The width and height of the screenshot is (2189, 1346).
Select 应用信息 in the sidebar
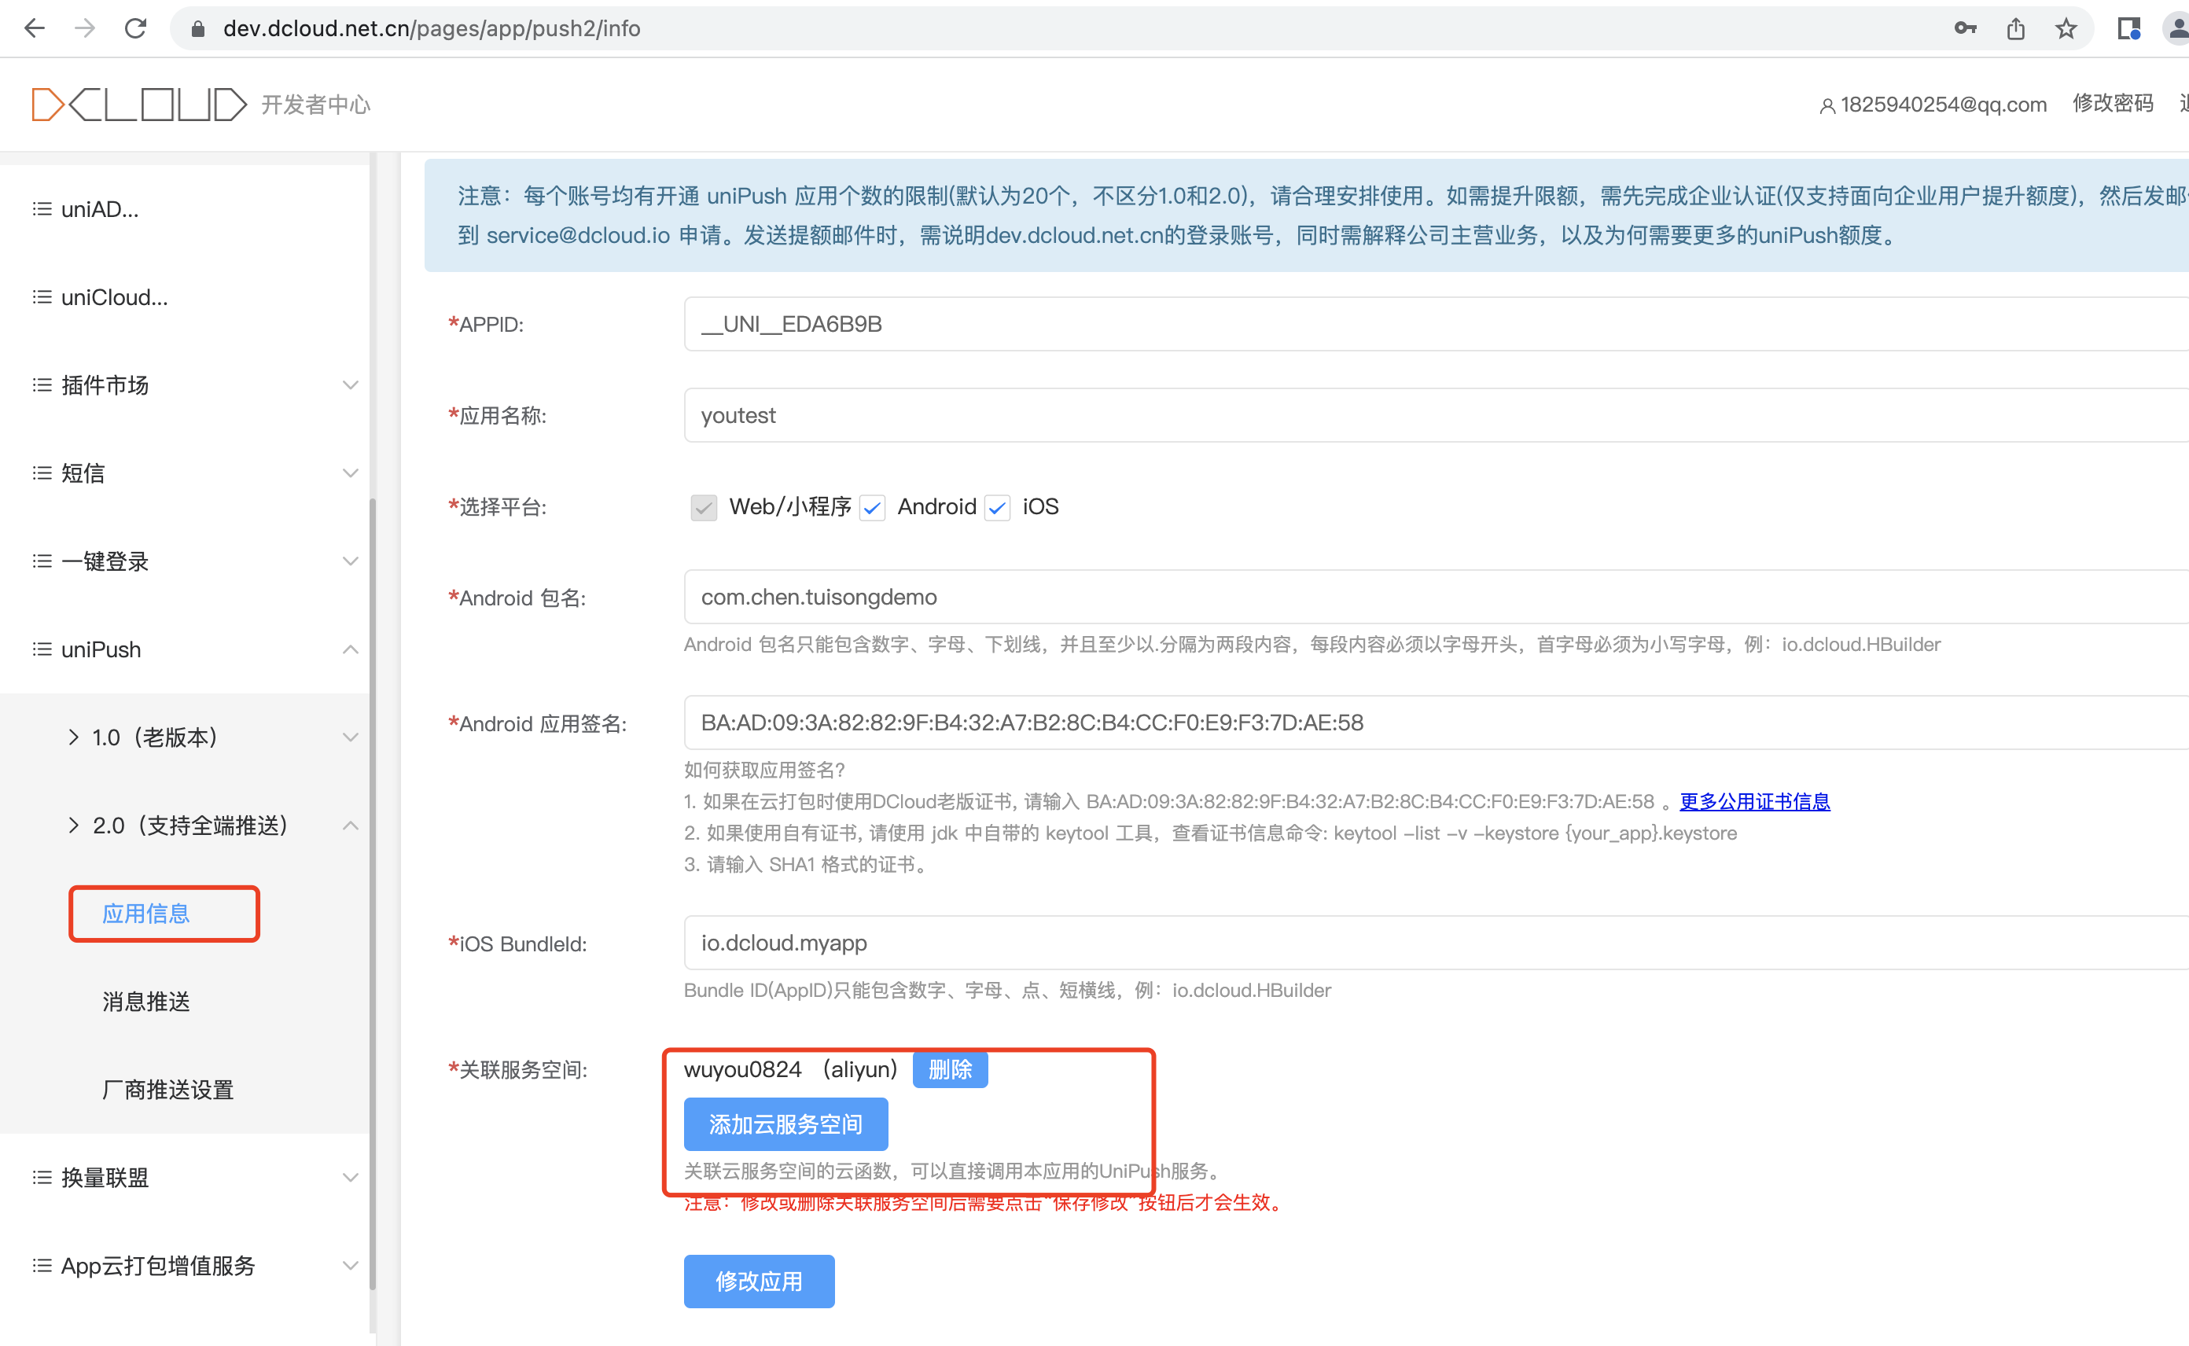(x=146, y=914)
